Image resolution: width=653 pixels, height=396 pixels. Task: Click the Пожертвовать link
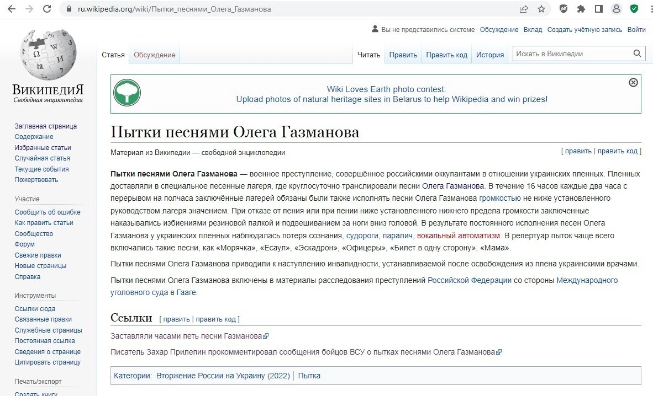(36, 180)
